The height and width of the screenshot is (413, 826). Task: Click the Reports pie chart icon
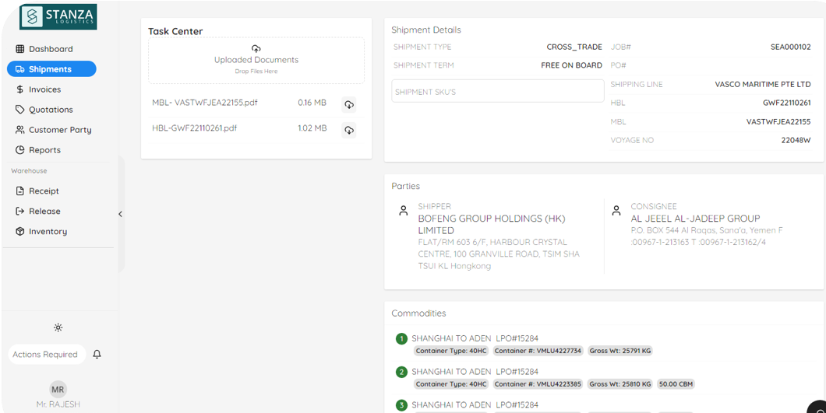(x=20, y=150)
